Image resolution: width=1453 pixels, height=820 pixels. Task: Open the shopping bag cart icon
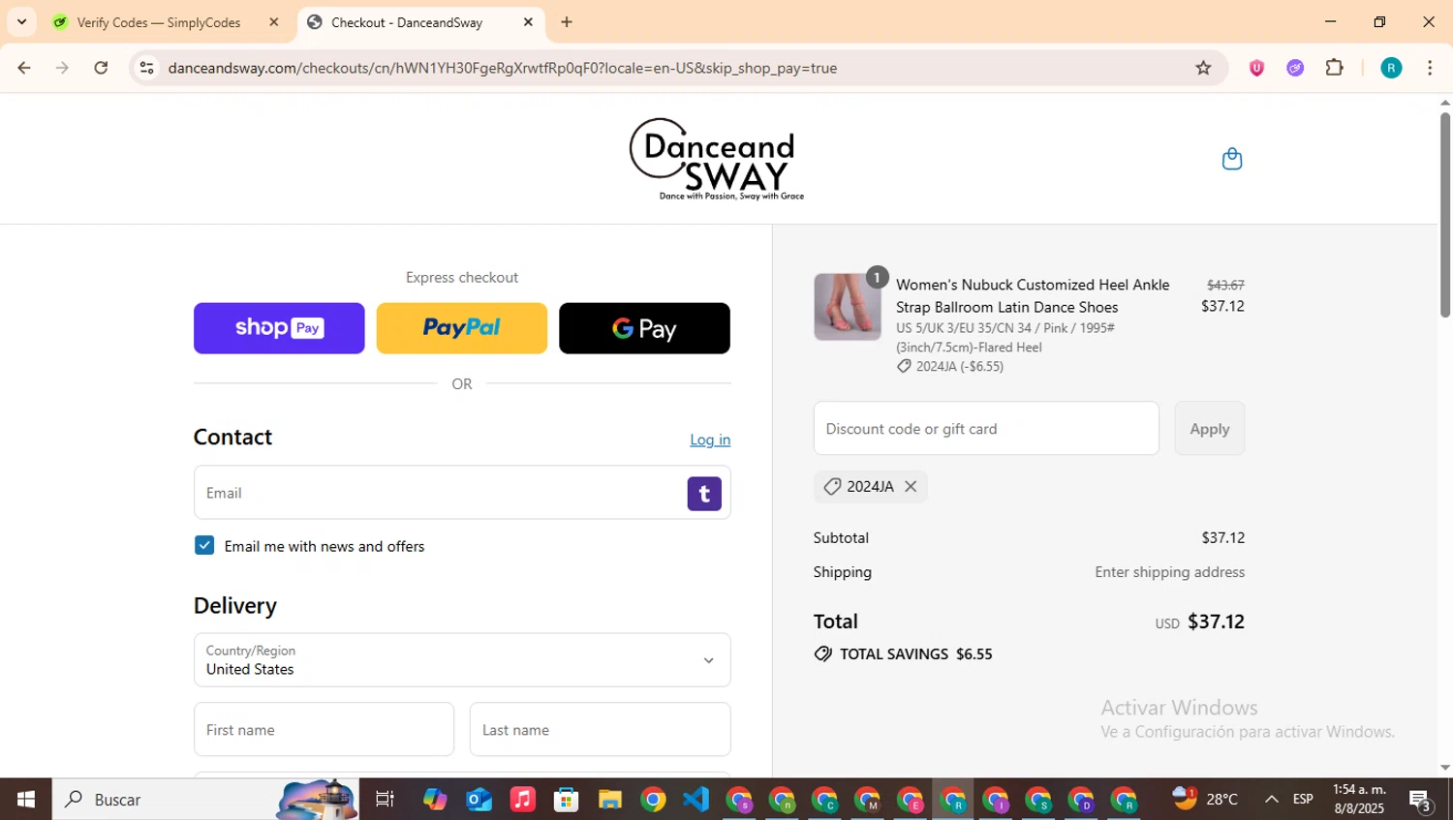click(x=1231, y=159)
